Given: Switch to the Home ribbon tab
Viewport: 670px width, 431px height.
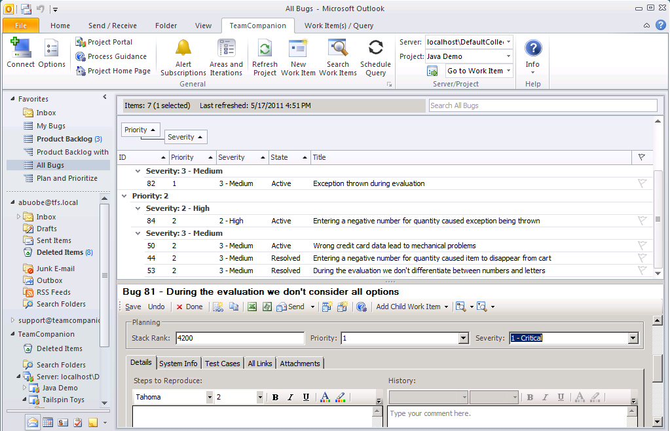Looking at the screenshot, I should (60, 26).
